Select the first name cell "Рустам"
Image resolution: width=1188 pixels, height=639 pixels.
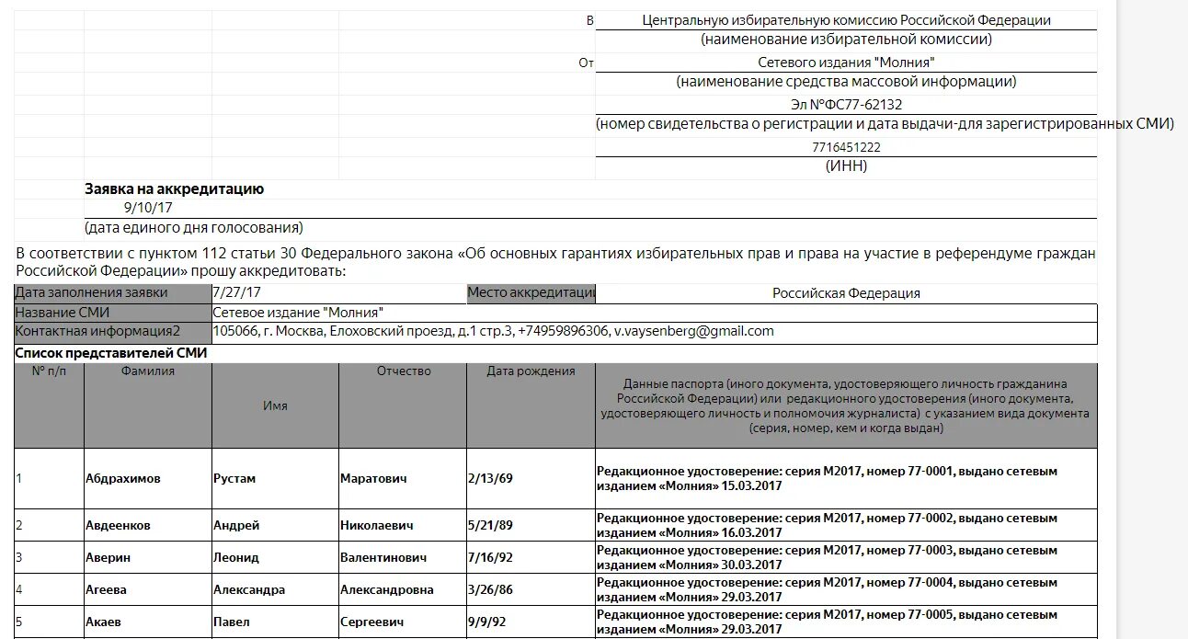click(x=276, y=478)
